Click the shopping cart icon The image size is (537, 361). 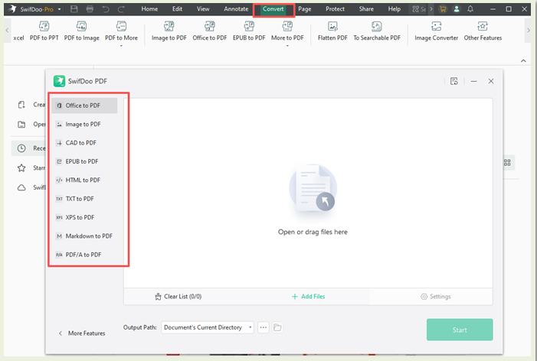pyautogui.click(x=443, y=9)
